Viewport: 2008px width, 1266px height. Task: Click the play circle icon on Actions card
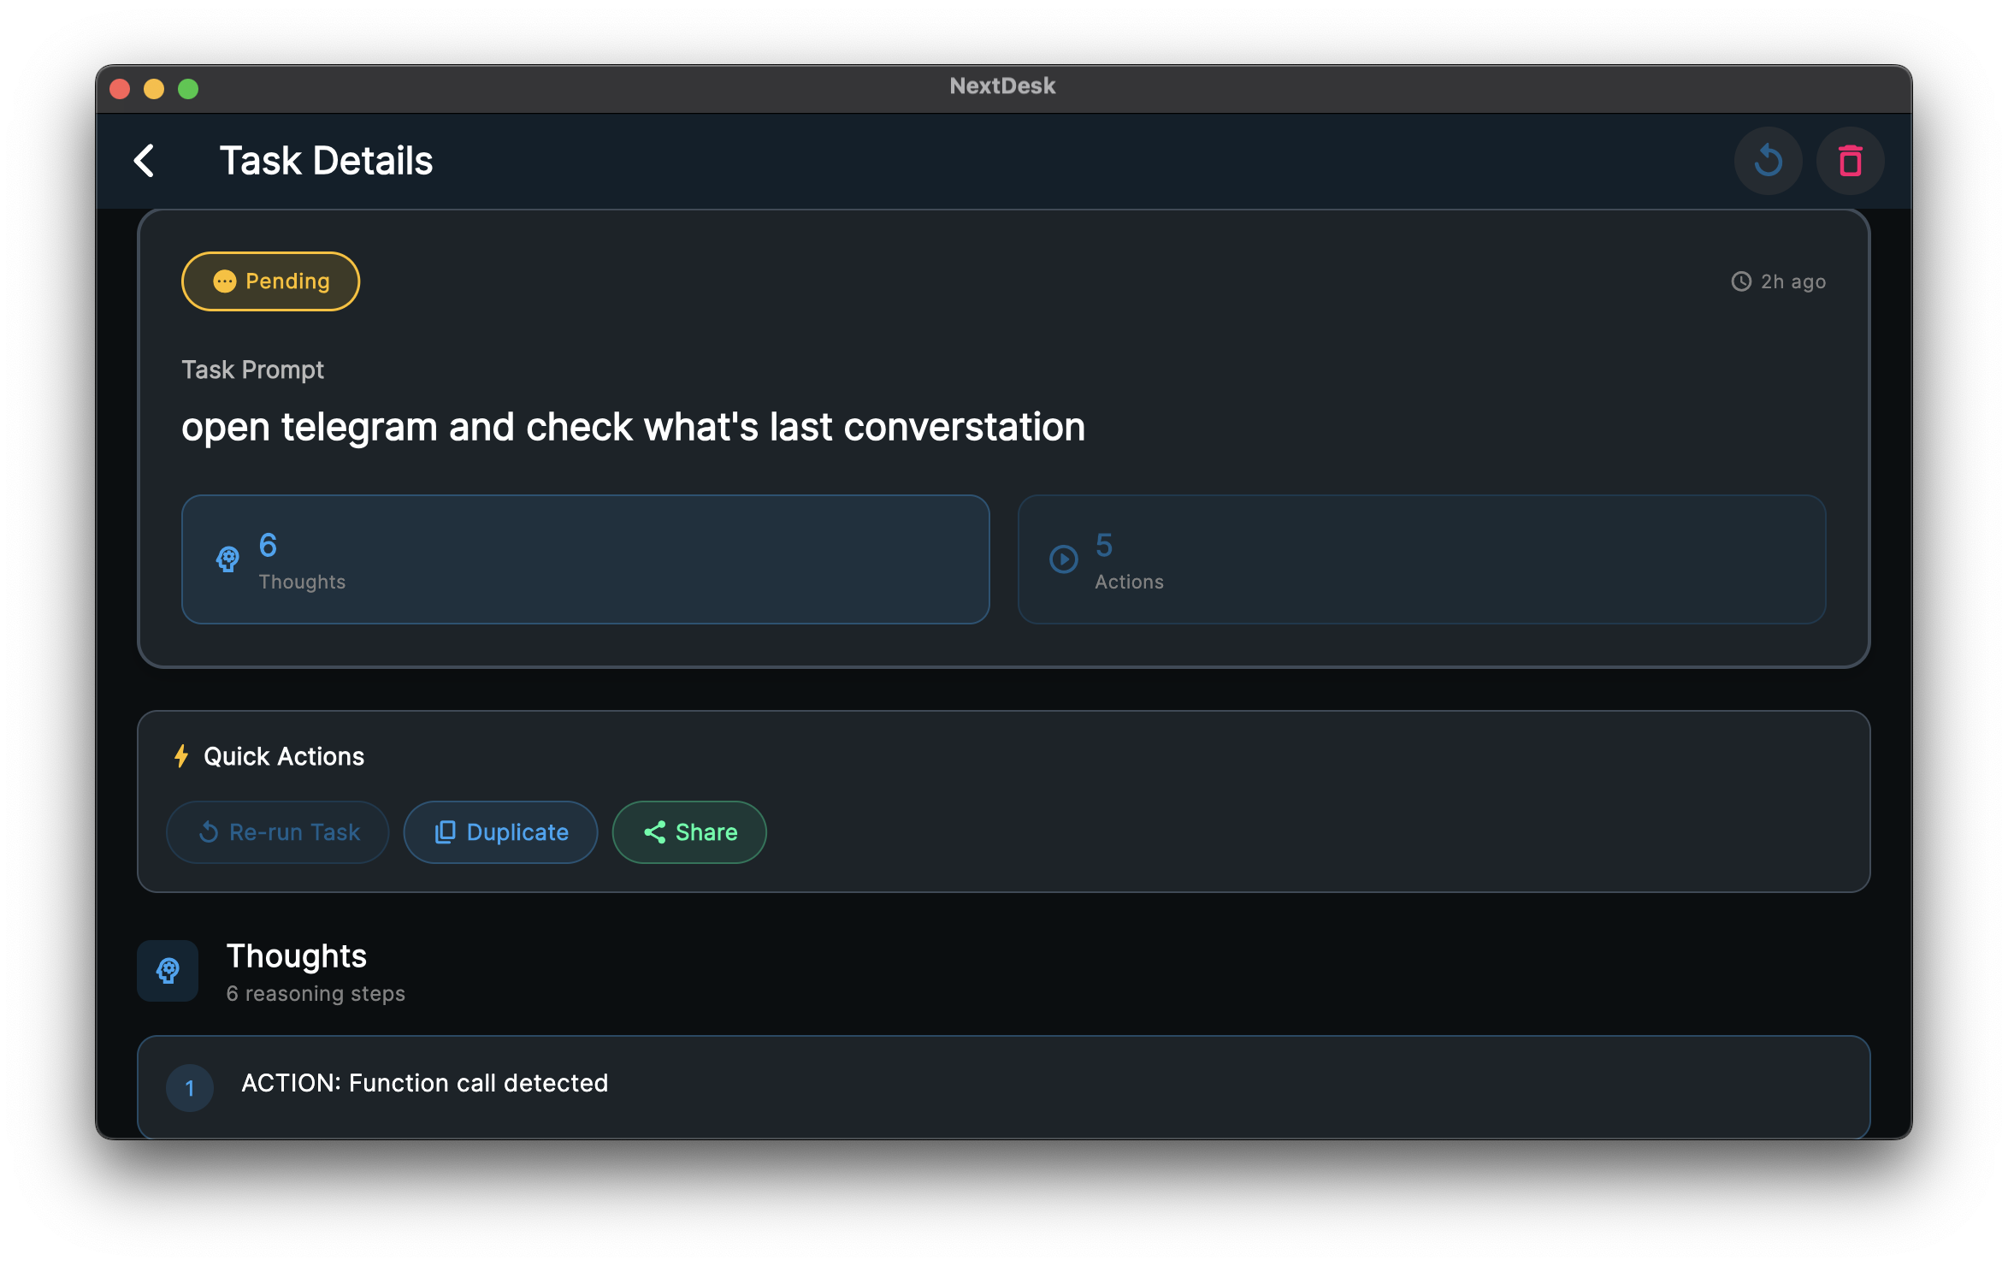(1062, 559)
